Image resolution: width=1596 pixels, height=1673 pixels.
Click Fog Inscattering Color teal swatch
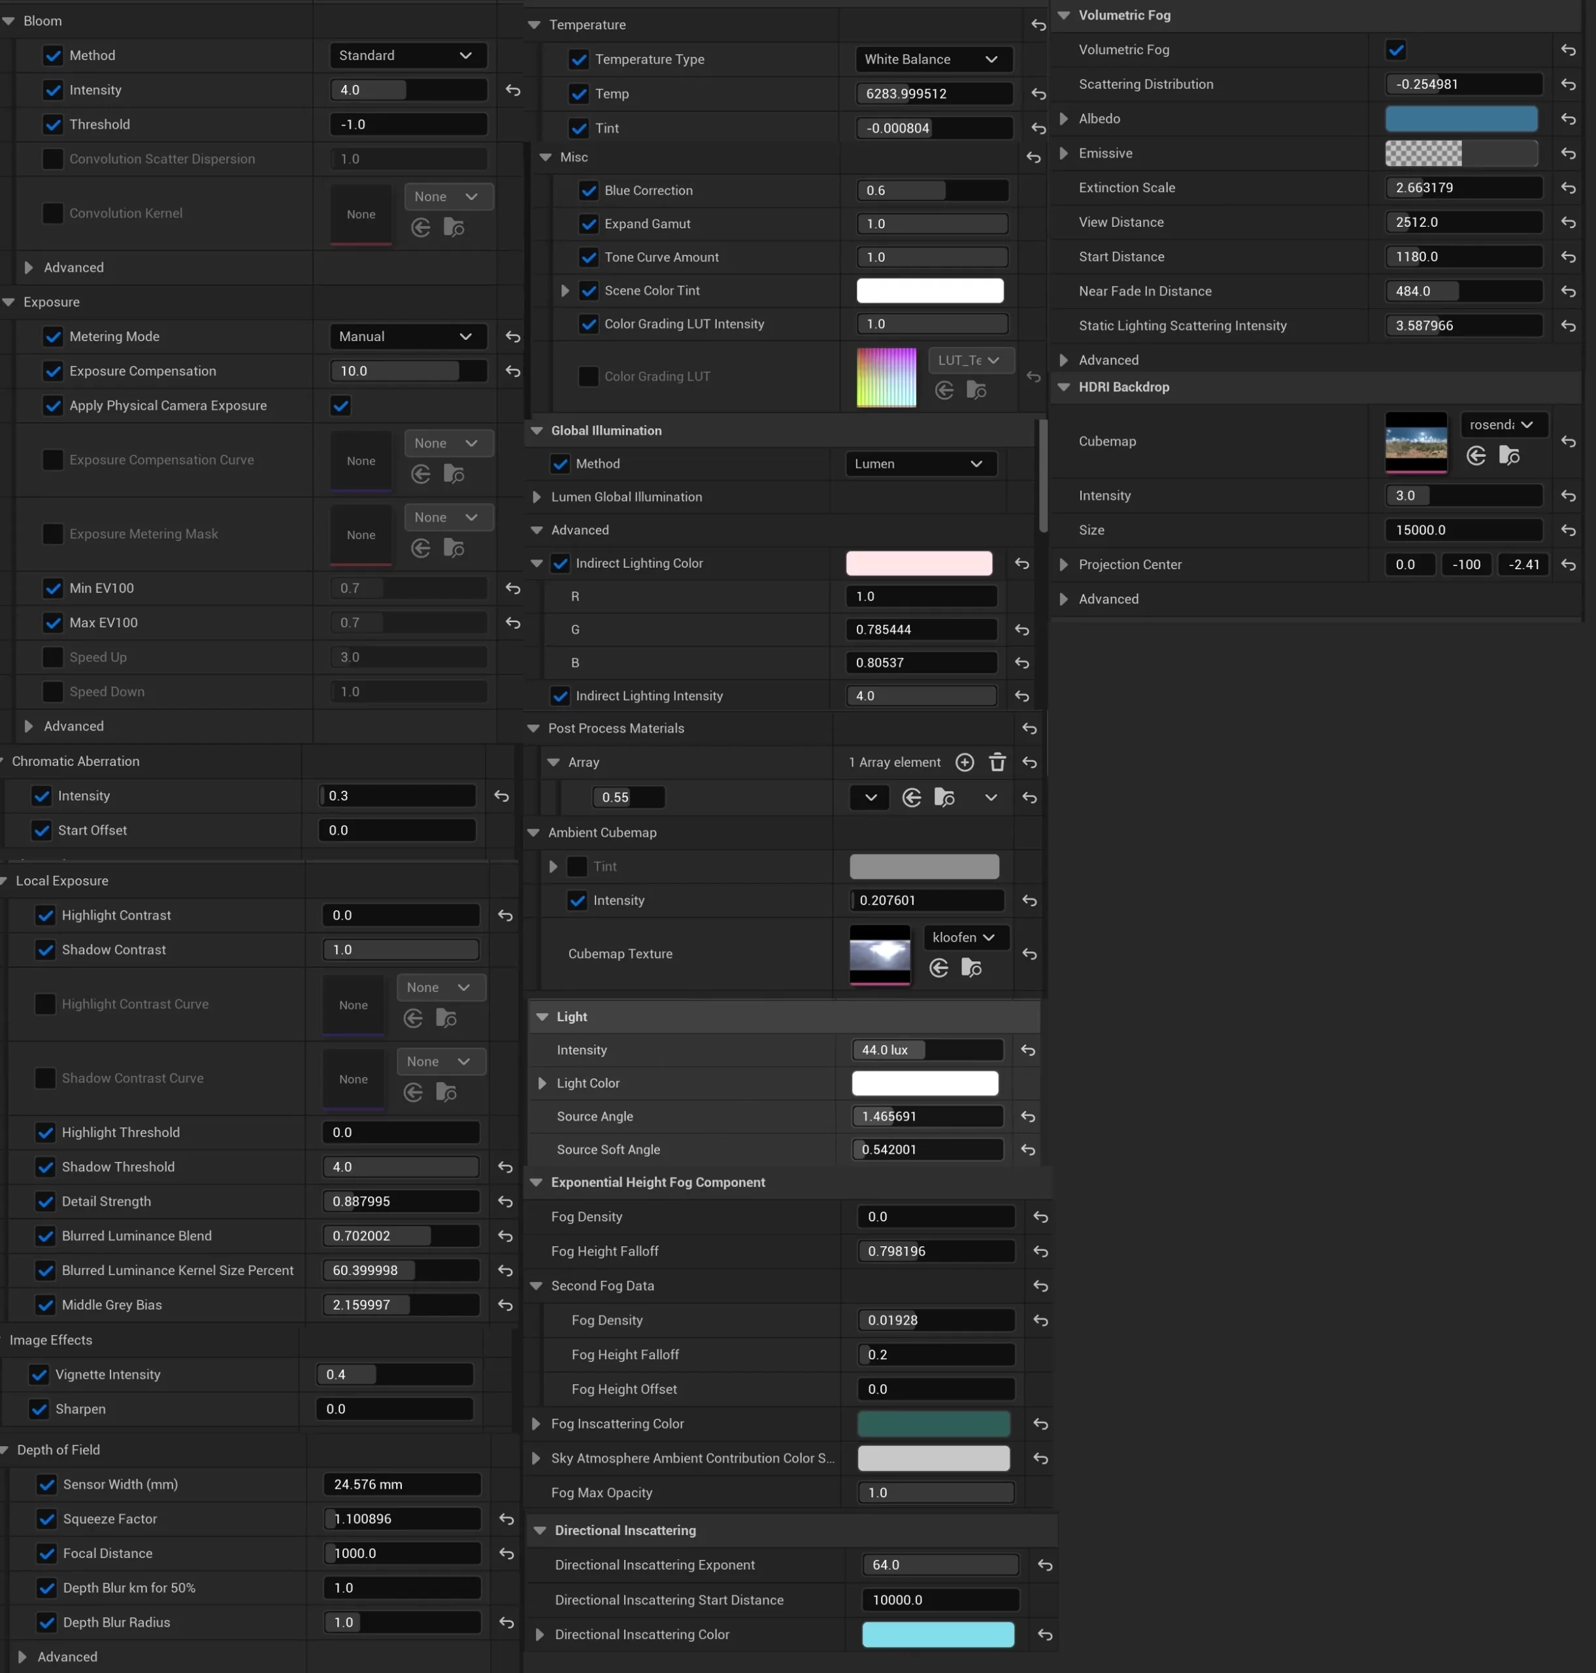click(933, 1424)
